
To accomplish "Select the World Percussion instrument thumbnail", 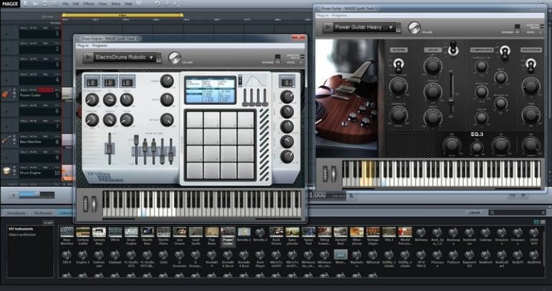I will (405, 232).
